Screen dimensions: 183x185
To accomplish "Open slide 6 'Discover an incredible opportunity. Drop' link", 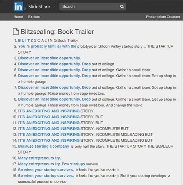I will pos(54,76).
